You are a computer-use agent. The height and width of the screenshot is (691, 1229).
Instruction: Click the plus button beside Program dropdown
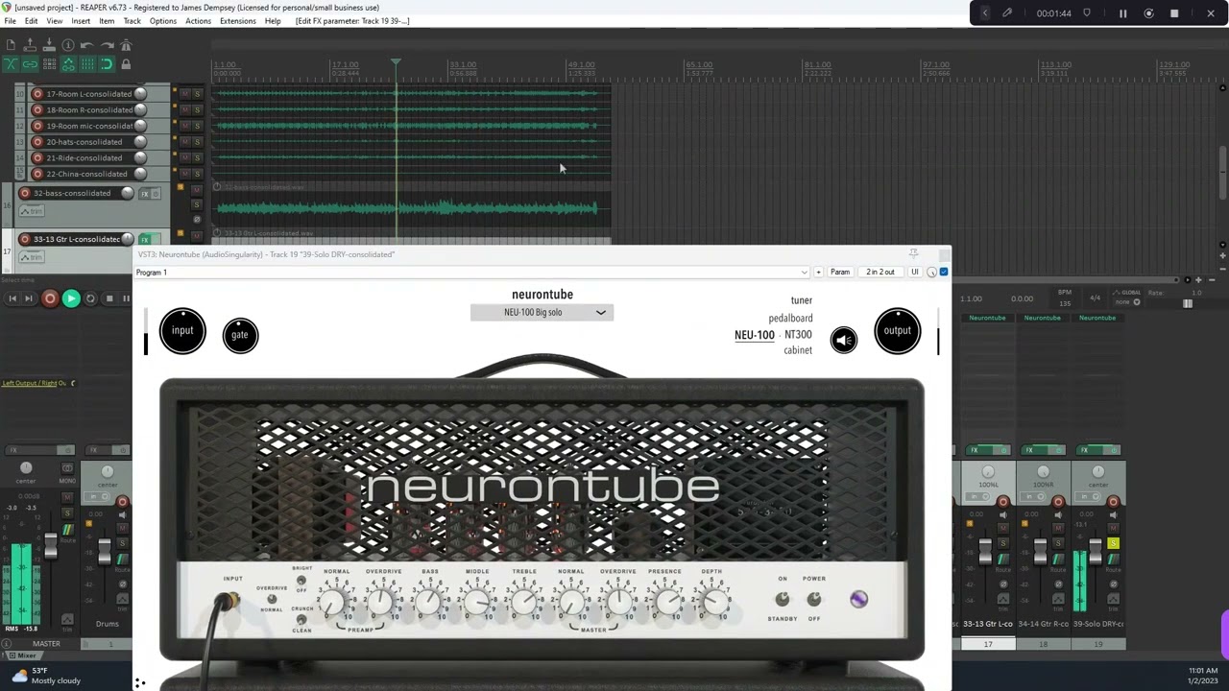coord(818,273)
